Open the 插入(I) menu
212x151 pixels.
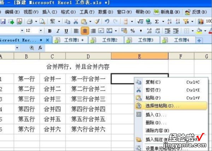(49, 12)
